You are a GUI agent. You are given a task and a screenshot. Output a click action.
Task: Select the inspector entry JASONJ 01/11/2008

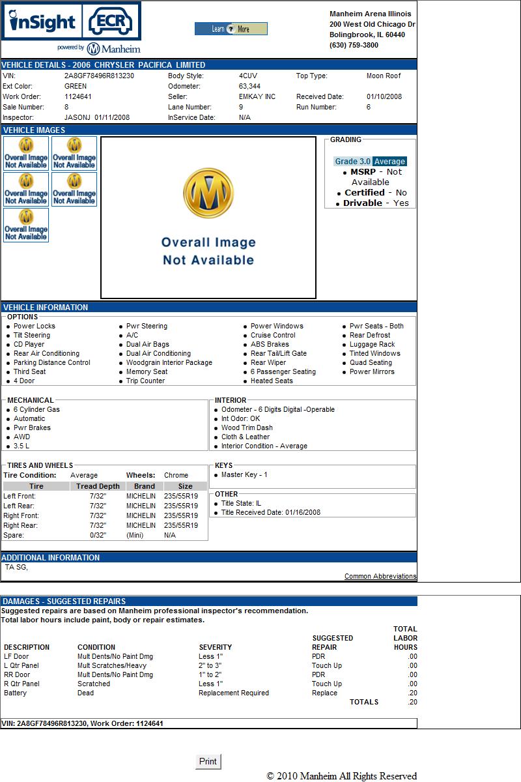(x=97, y=117)
